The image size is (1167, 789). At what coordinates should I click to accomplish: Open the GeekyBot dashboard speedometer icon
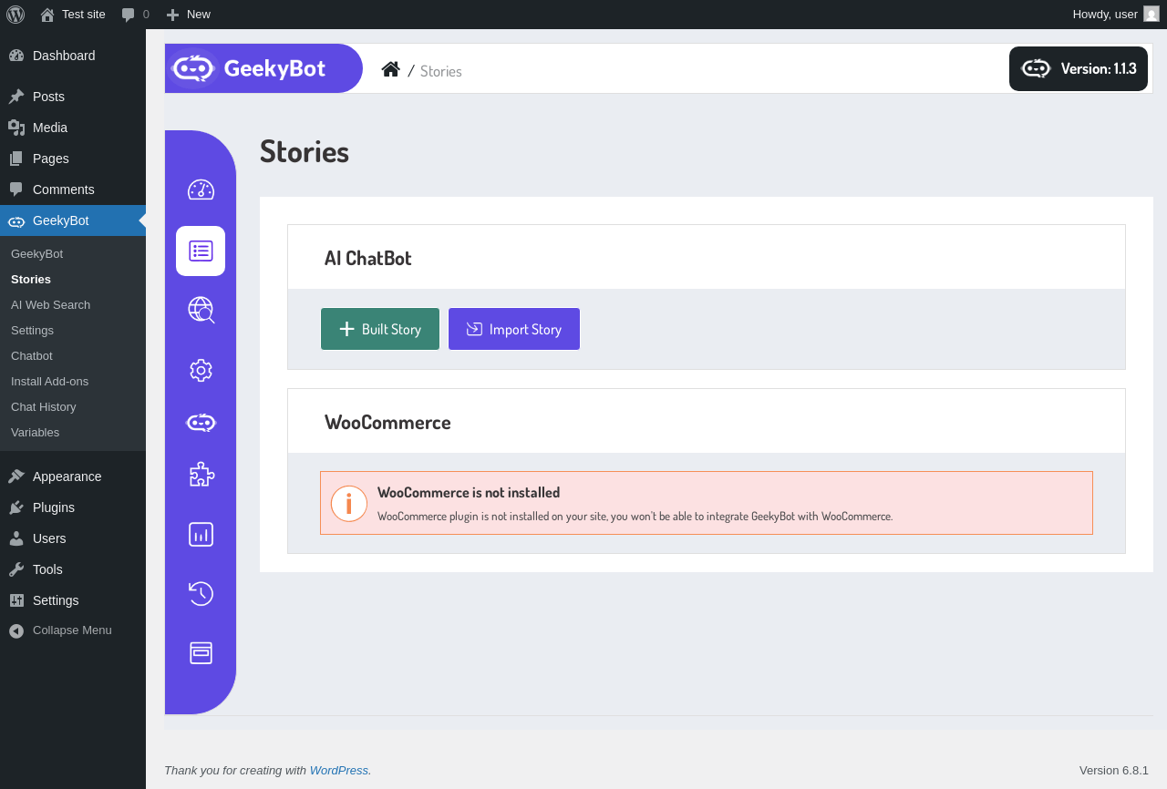point(201,190)
